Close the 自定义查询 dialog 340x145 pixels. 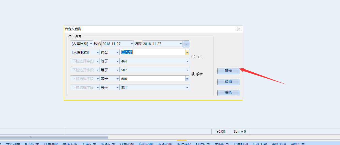pyautogui.click(x=238, y=29)
